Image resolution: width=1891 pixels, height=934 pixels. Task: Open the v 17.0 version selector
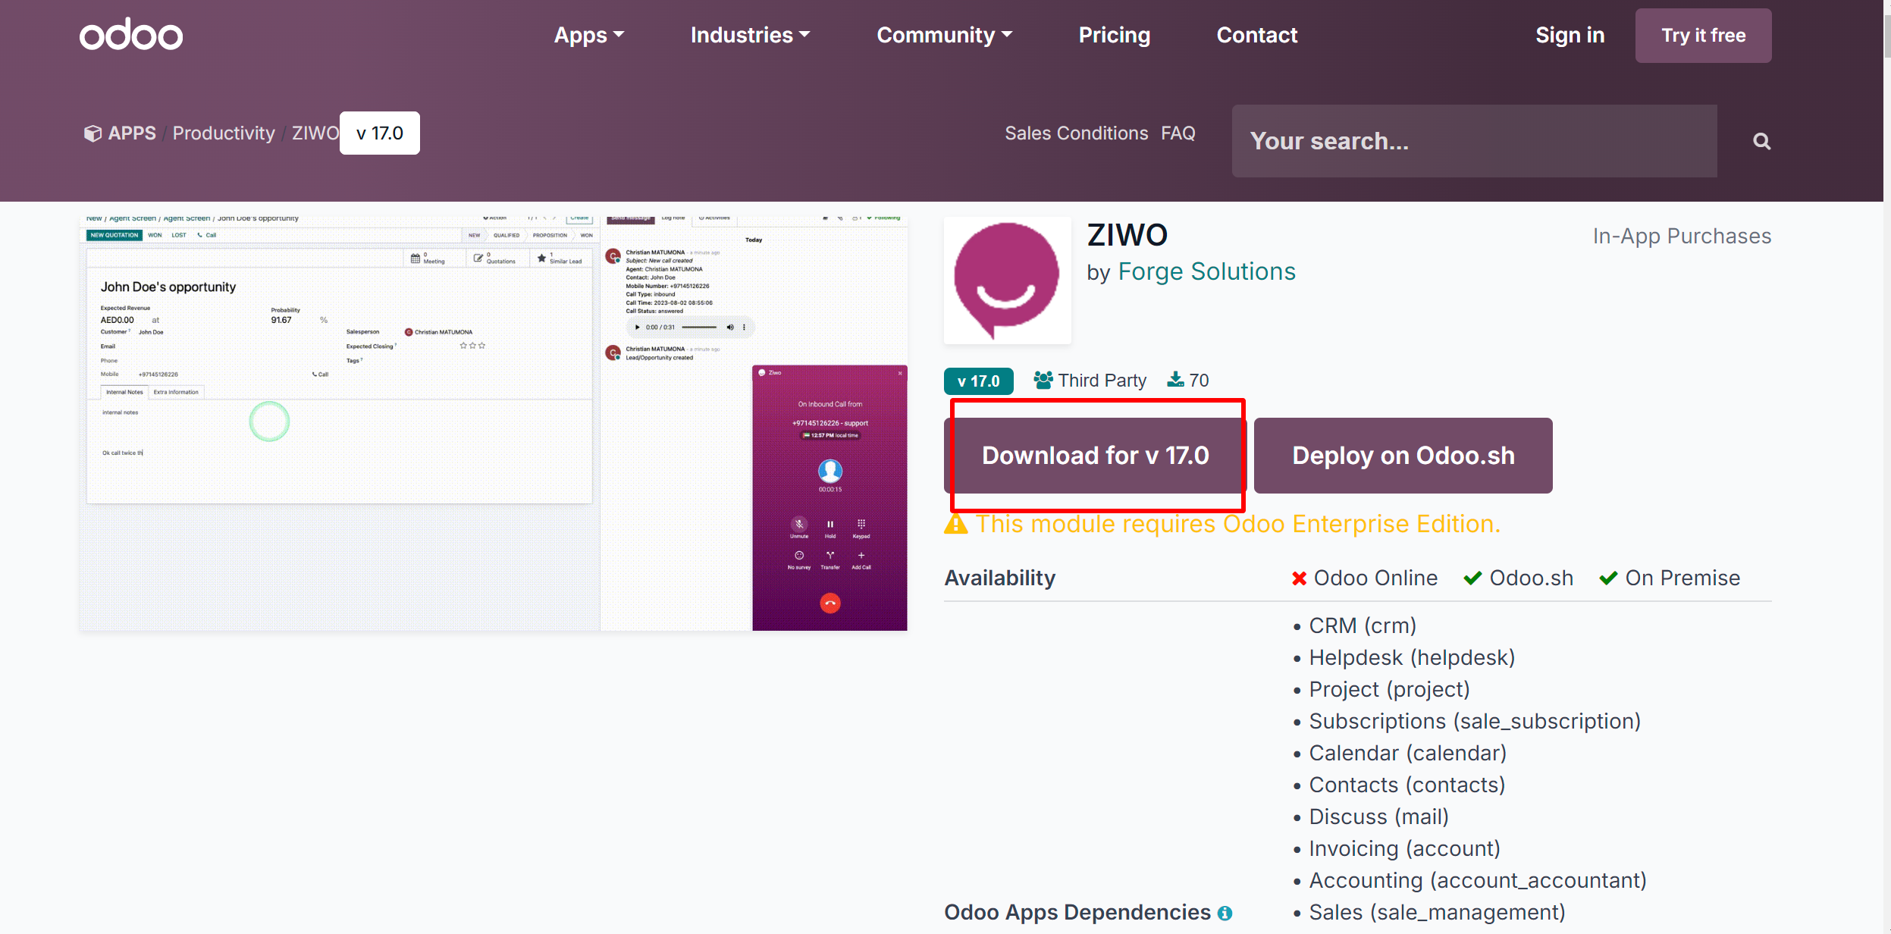point(380,133)
